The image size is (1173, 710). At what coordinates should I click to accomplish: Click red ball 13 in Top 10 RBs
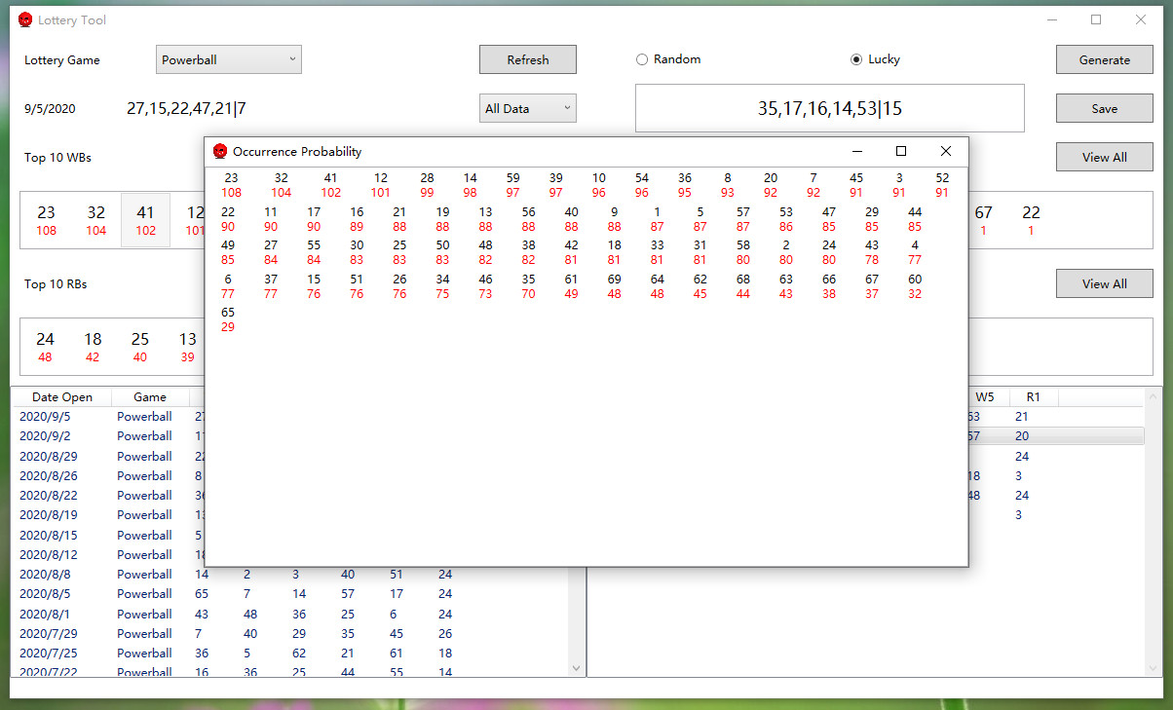pos(187,347)
